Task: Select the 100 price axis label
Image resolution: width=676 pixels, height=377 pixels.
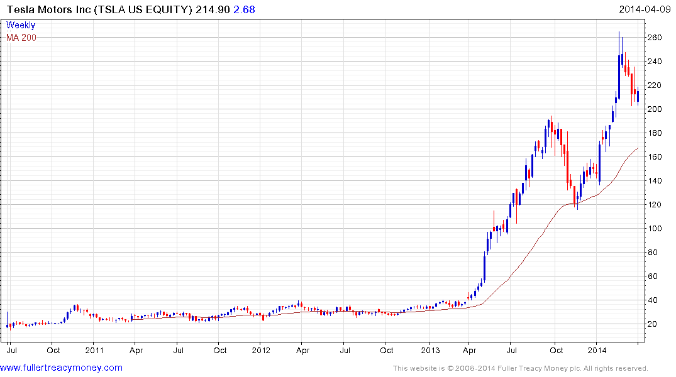Action: (655, 228)
